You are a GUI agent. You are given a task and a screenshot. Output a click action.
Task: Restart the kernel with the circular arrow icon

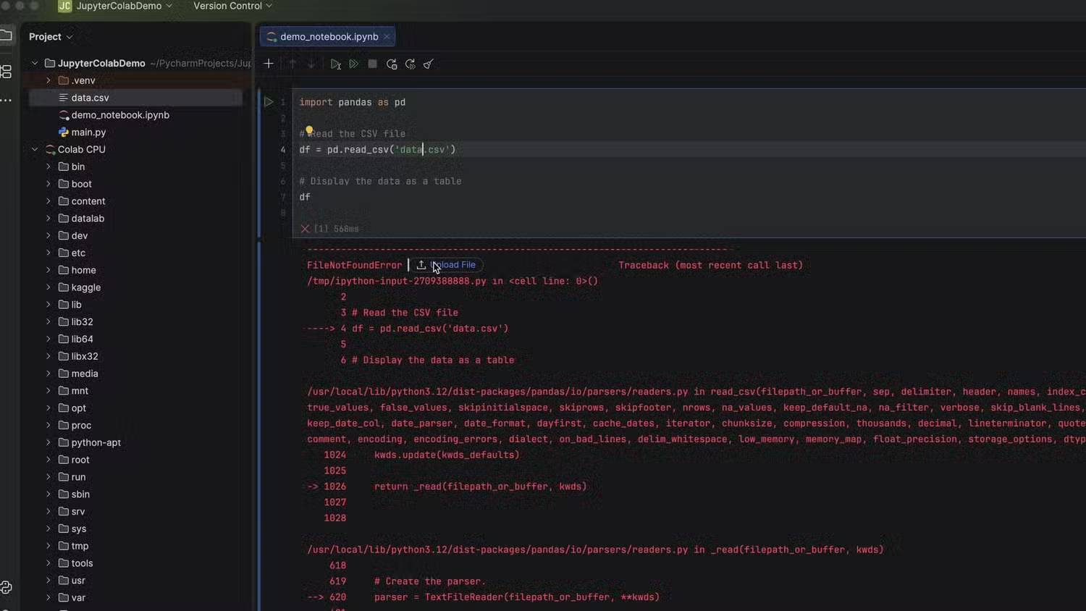[x=392, y=64]
